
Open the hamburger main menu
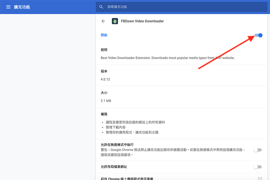coord(8,7)
